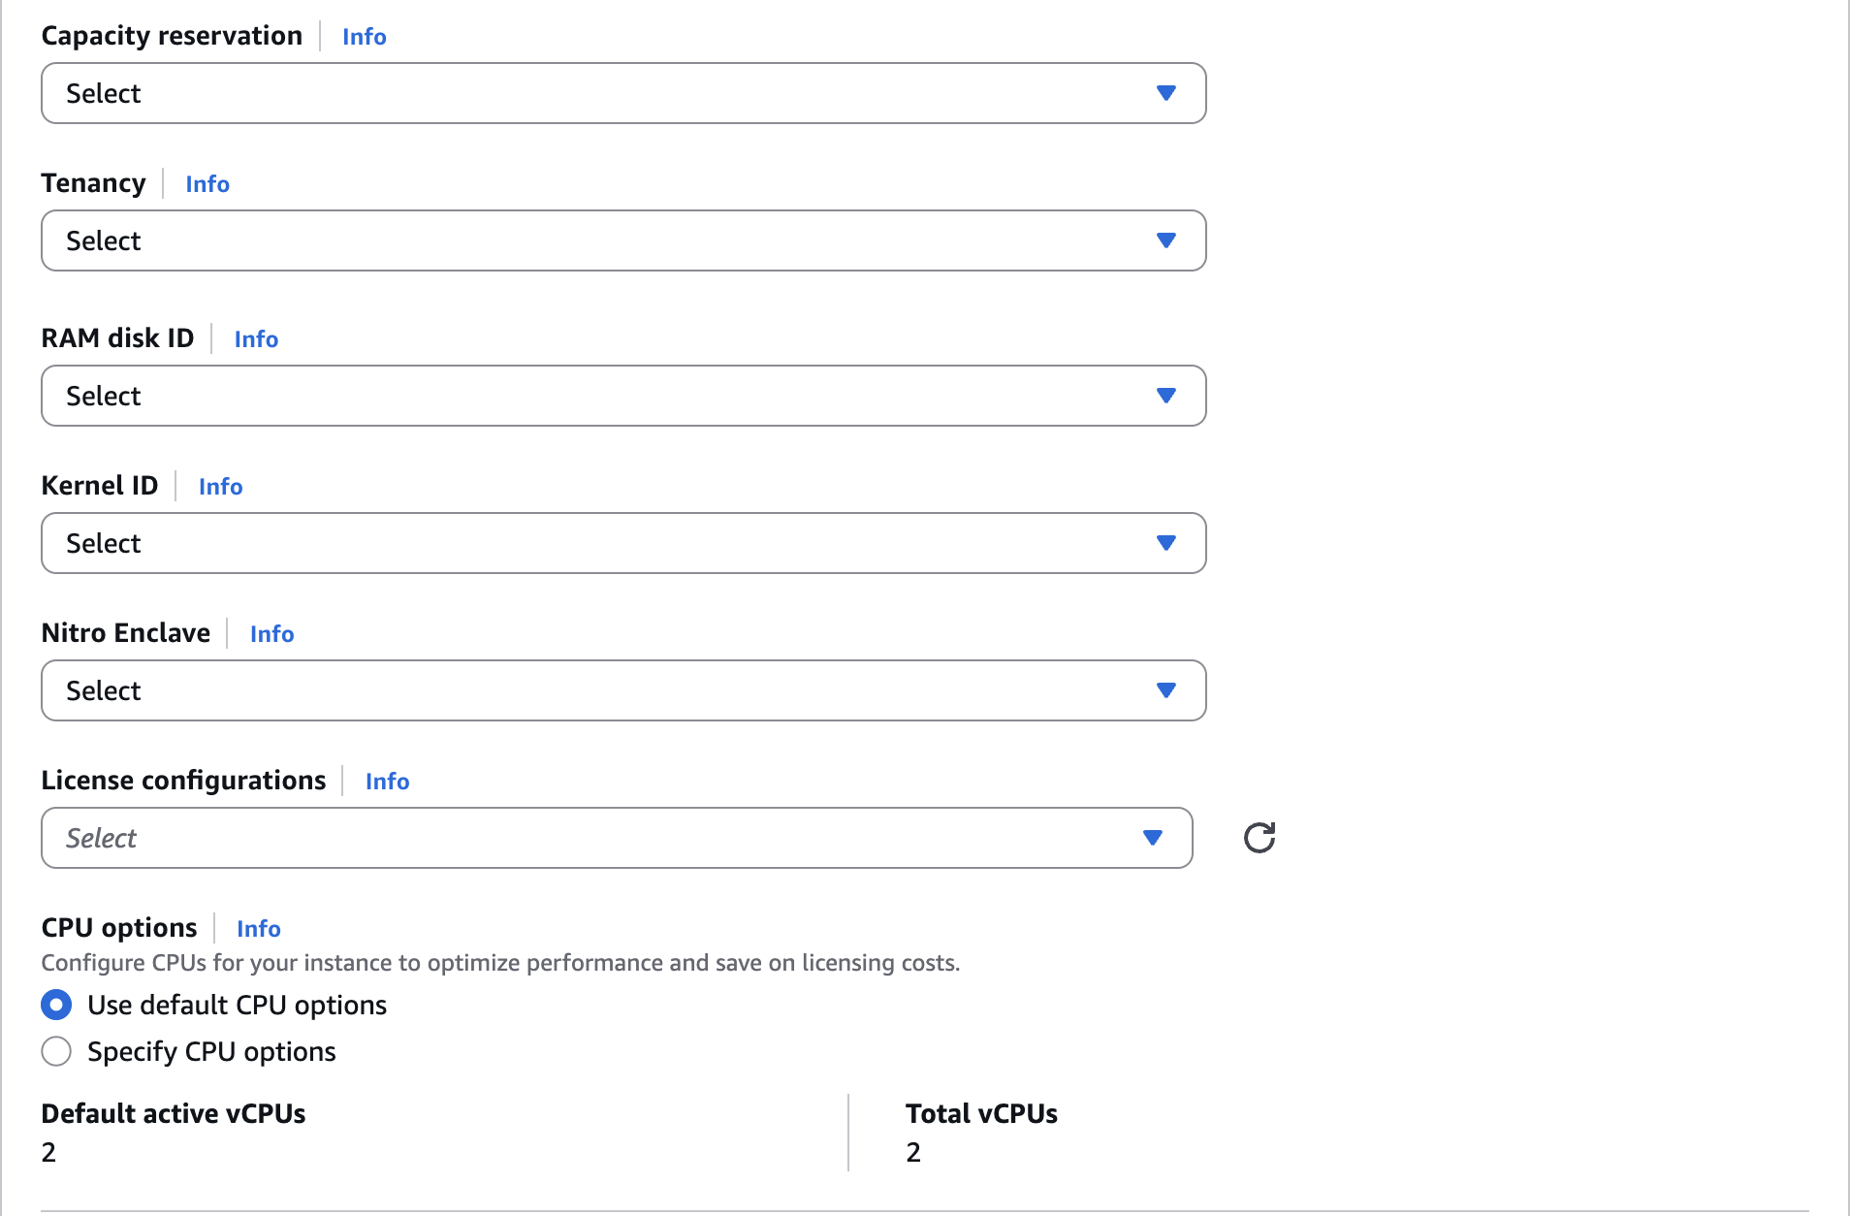Click the Kernel ID dropdown arrow
The image size is (1850, 1216).
(1165, 543)
